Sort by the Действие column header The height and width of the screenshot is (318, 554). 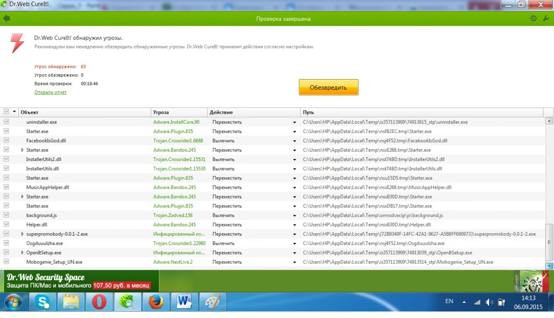coord(254,112)
